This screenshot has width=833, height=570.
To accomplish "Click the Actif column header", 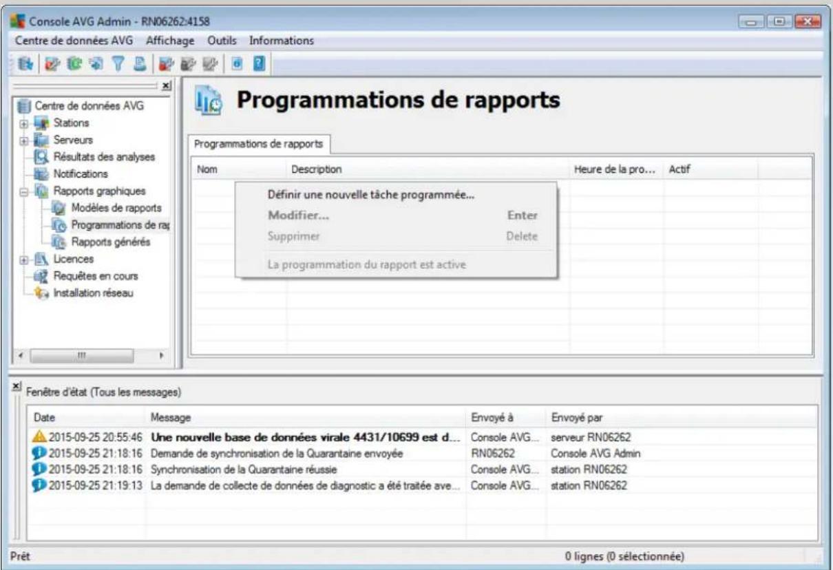I will (710, 169).
